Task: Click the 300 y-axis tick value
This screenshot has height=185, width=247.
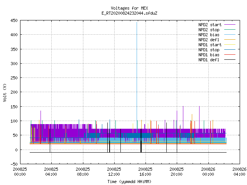Action: 14,64
